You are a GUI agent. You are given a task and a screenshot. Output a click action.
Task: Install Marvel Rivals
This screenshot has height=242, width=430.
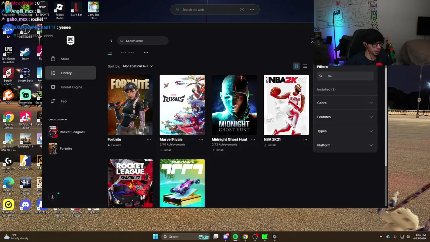pos(166,150)
